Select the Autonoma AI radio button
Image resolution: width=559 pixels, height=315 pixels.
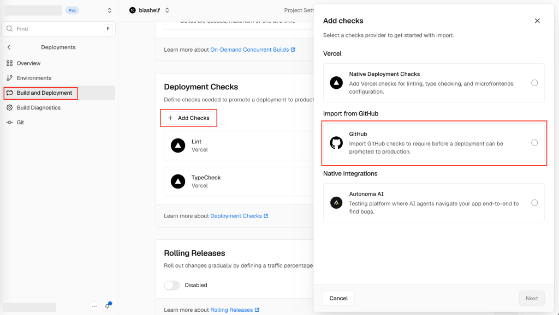coord(534,203)
